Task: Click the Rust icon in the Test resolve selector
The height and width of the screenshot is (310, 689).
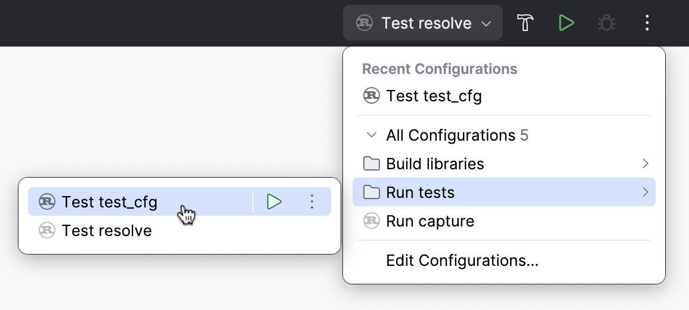Action: click(364, 23)
